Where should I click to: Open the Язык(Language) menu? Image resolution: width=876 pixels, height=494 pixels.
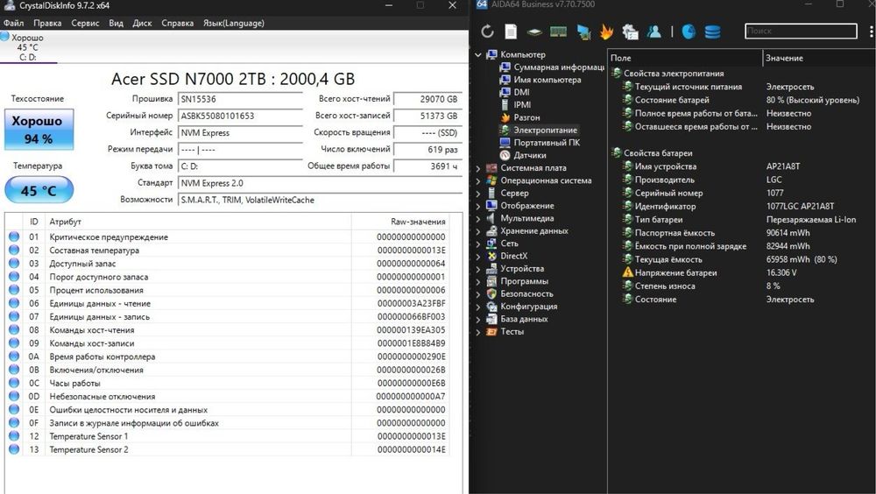point(234,23)
